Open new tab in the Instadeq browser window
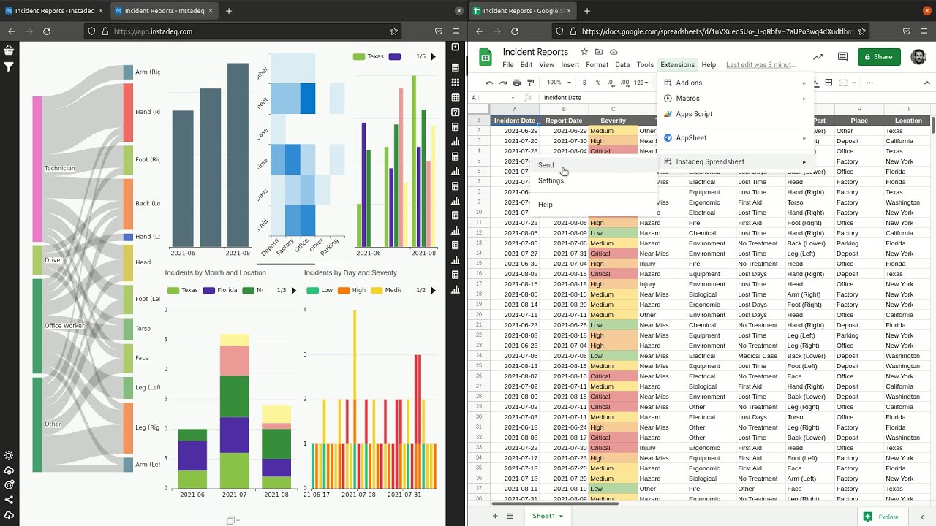 229,11
